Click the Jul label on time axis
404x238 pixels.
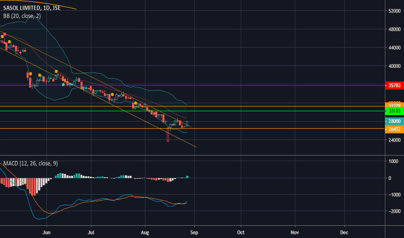pyautogui.click(x=91, y=232)
